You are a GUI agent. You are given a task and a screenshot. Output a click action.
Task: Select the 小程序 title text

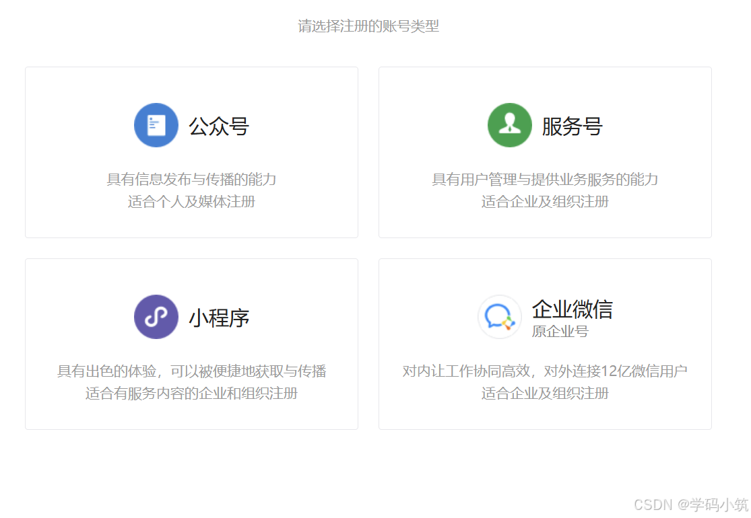pos(219,318)
